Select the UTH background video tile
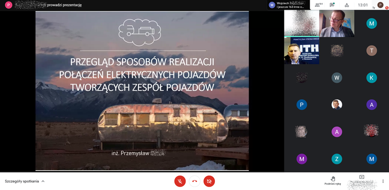Image resolution: width=389 pixels, height=190 pixels. pos(301,51)
